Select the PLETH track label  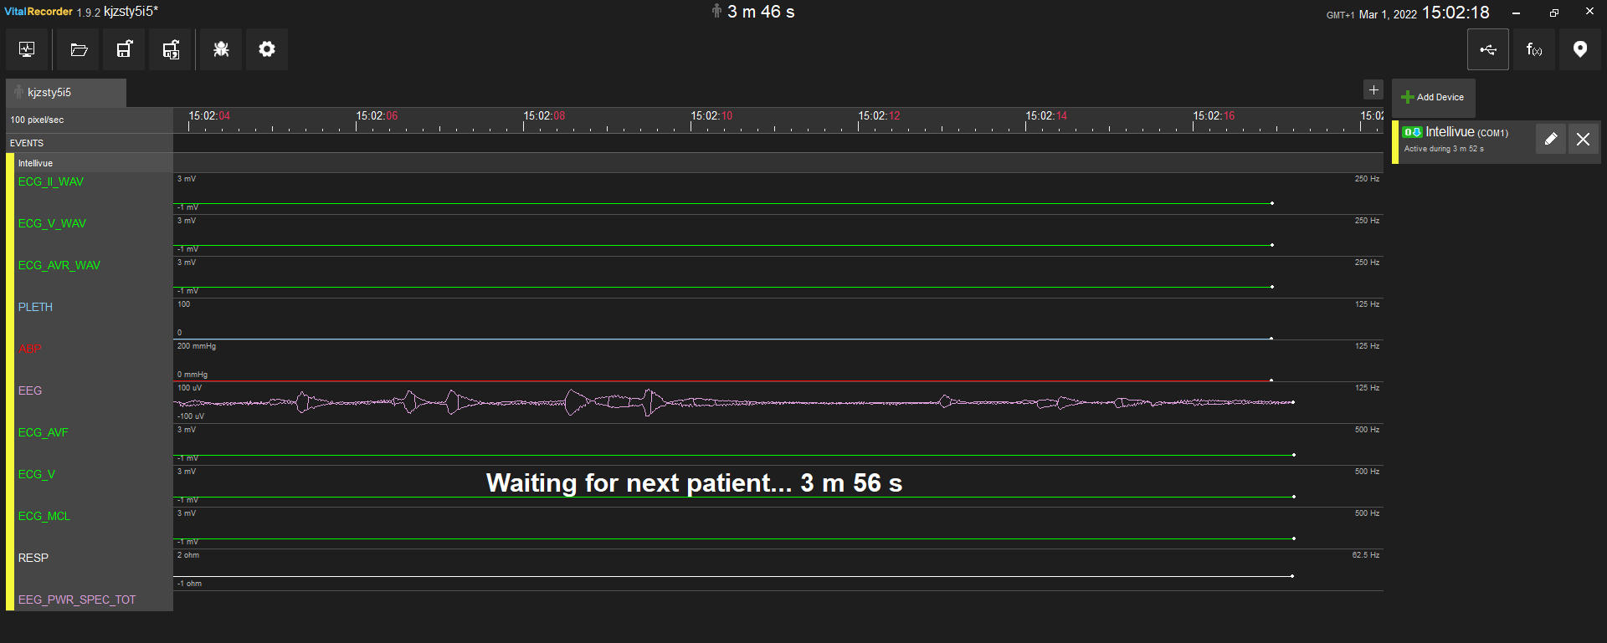35,307
